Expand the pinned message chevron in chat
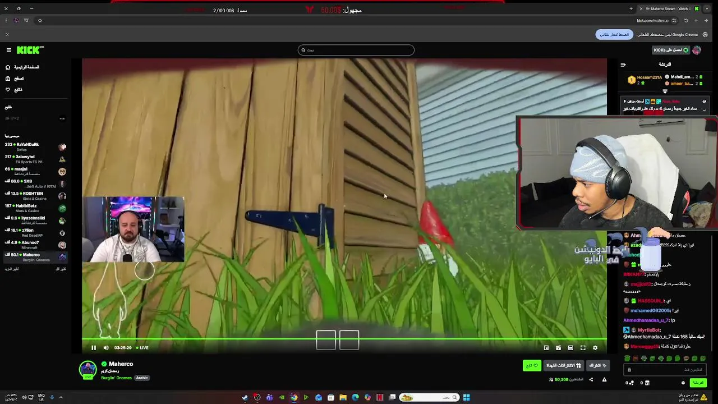This screenshot has width=718, height=404. 704,111
